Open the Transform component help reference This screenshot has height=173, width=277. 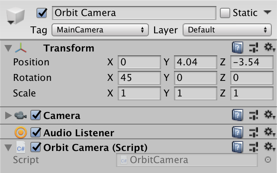[237, 48]
